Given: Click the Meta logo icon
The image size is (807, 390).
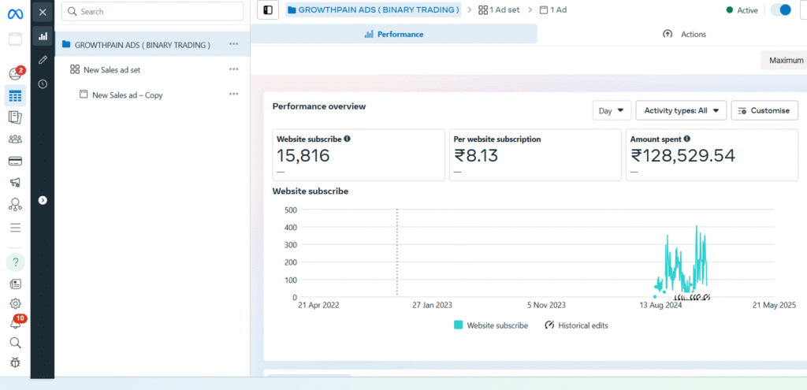Looking at the screenshot, I should point(15,13).
